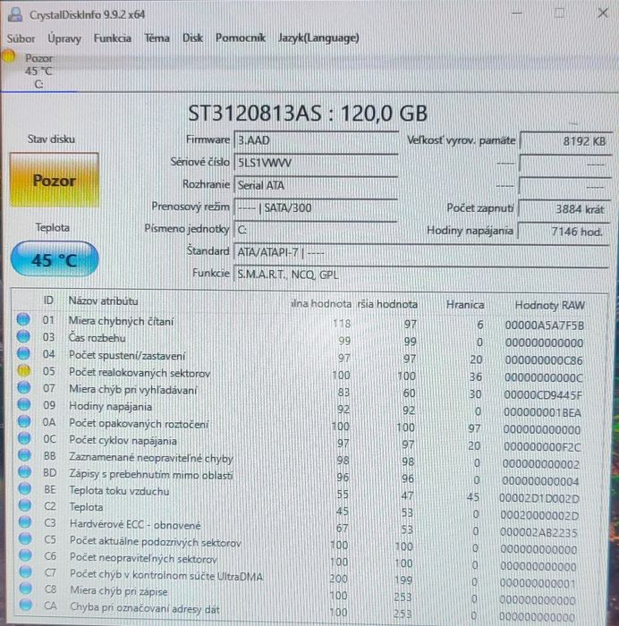This screenshot has width=619, height=626.
Task: Click the Stav disku label
Action: 51,139
